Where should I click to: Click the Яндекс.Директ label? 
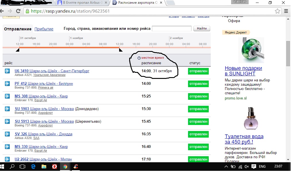236,32
